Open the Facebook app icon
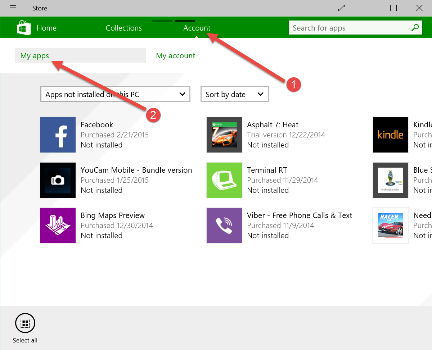The width and height of the screenshot is (432, 350). pyautogui.click(x=58, y=135)
